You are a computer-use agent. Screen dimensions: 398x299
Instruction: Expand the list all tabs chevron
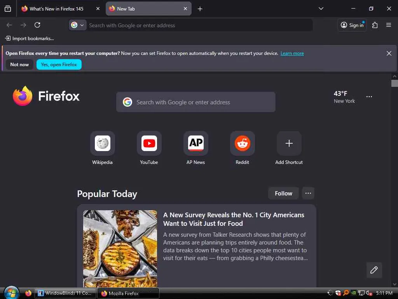[321, 9]
